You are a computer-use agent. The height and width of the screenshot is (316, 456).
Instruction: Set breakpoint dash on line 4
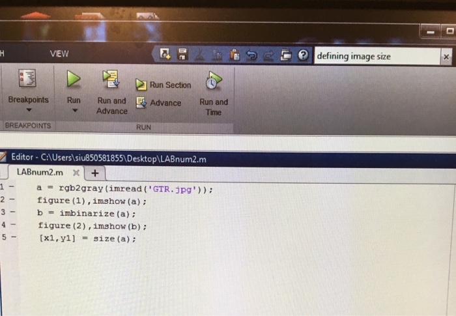(14, 225)
